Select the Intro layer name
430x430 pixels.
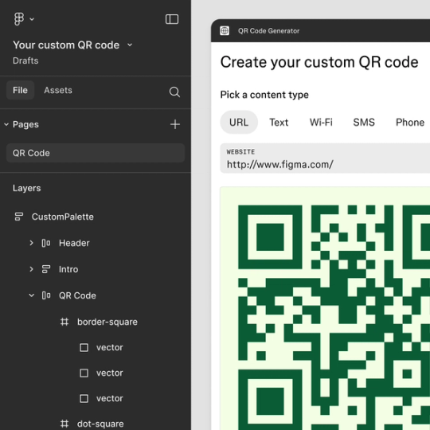coord(68,269)
